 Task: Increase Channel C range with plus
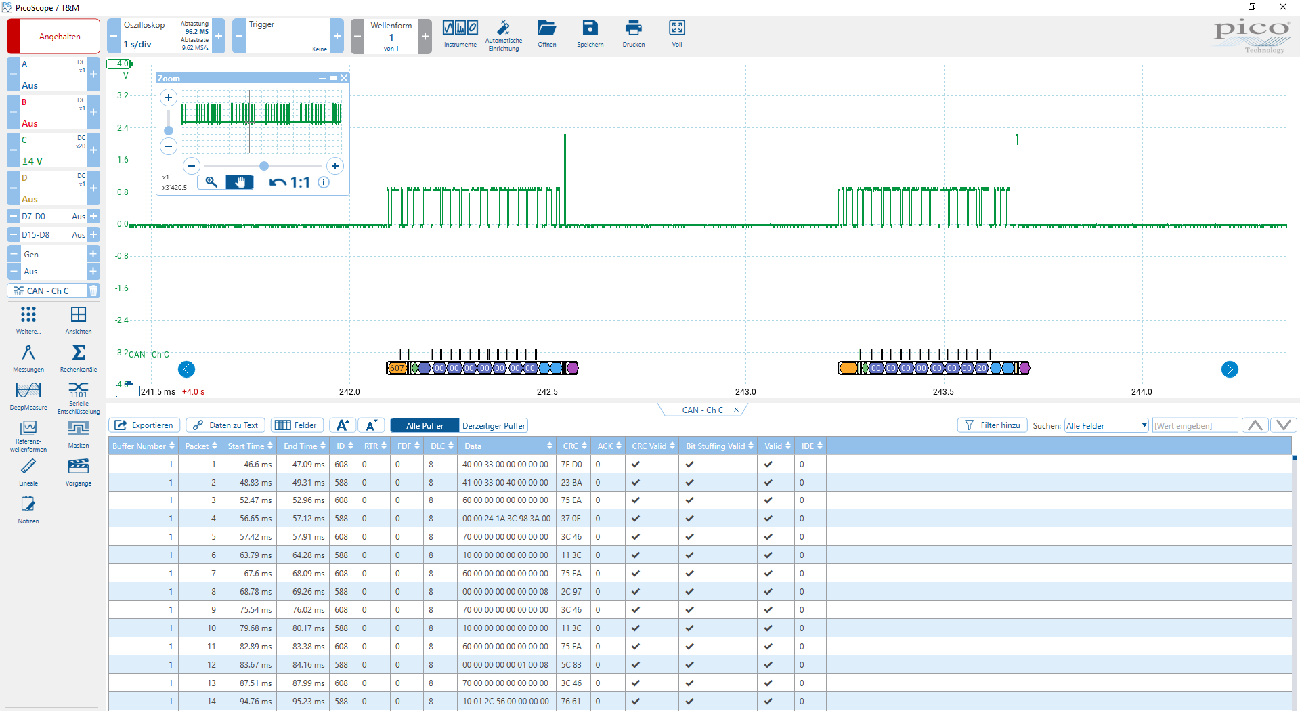(x=93, y=150)
